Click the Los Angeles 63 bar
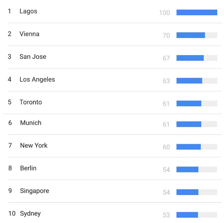 189,81
